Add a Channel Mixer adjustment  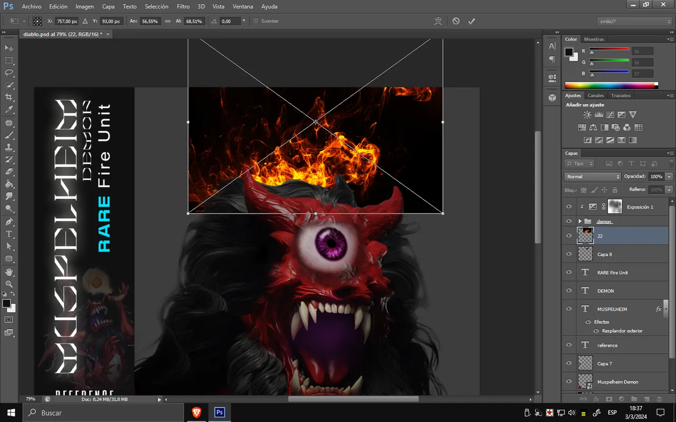[x=627, y=127]
